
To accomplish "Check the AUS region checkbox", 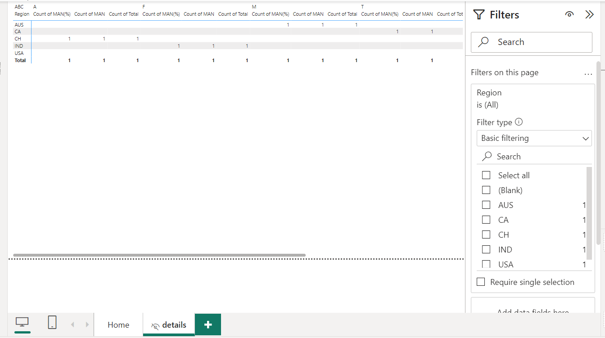I will tap(486, 205).
